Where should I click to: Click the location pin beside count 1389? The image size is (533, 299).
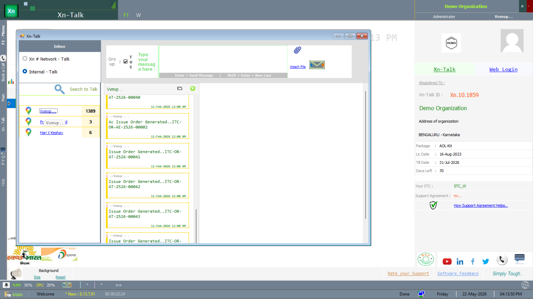pos(28,111)
